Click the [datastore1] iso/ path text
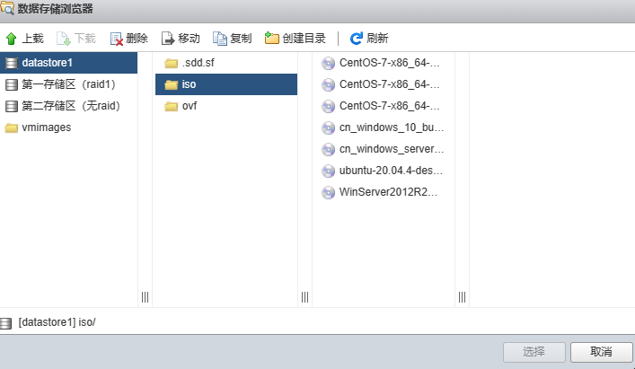The height and width of the screenshot is (369, 635). point(57,322)
